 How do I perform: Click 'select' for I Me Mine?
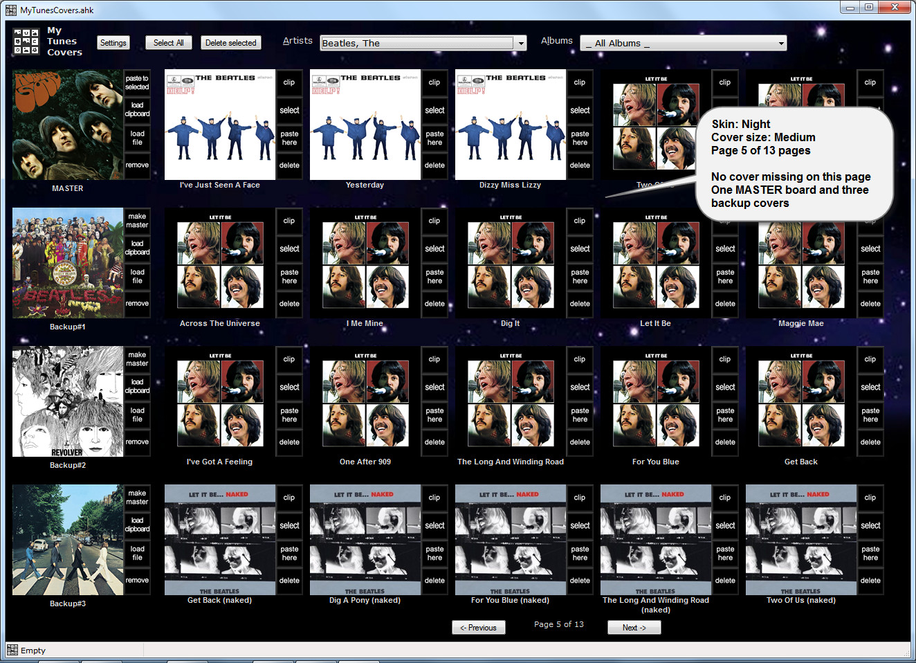434,248
